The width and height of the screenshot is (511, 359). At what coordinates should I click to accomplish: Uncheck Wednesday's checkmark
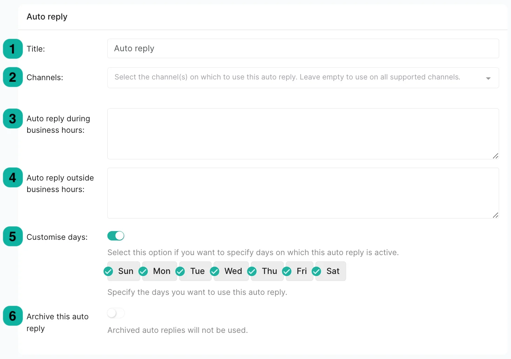pos(215,271)
